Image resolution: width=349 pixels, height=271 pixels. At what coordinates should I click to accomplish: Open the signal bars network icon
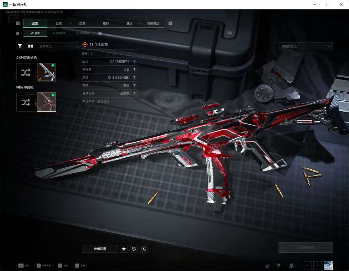(267, 266)
